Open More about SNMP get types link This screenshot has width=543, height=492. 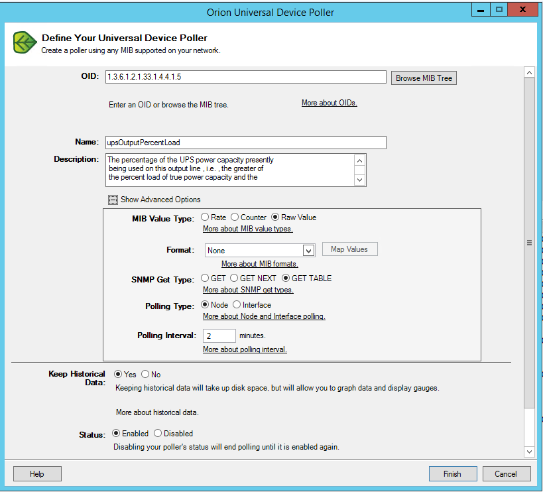coord(249,290)
